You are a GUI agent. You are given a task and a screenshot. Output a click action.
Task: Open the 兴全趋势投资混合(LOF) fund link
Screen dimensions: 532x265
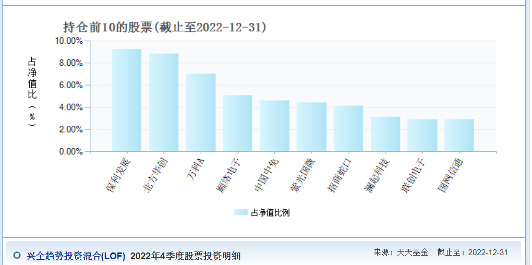76,256
